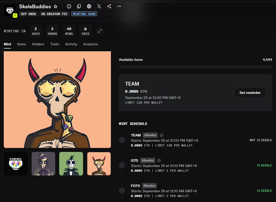This screenshot has height=202, width=276.
Task: Click 'Starts: September 25 at 10:10 PM GMT+6'
Action: click(x=164, y=166)
